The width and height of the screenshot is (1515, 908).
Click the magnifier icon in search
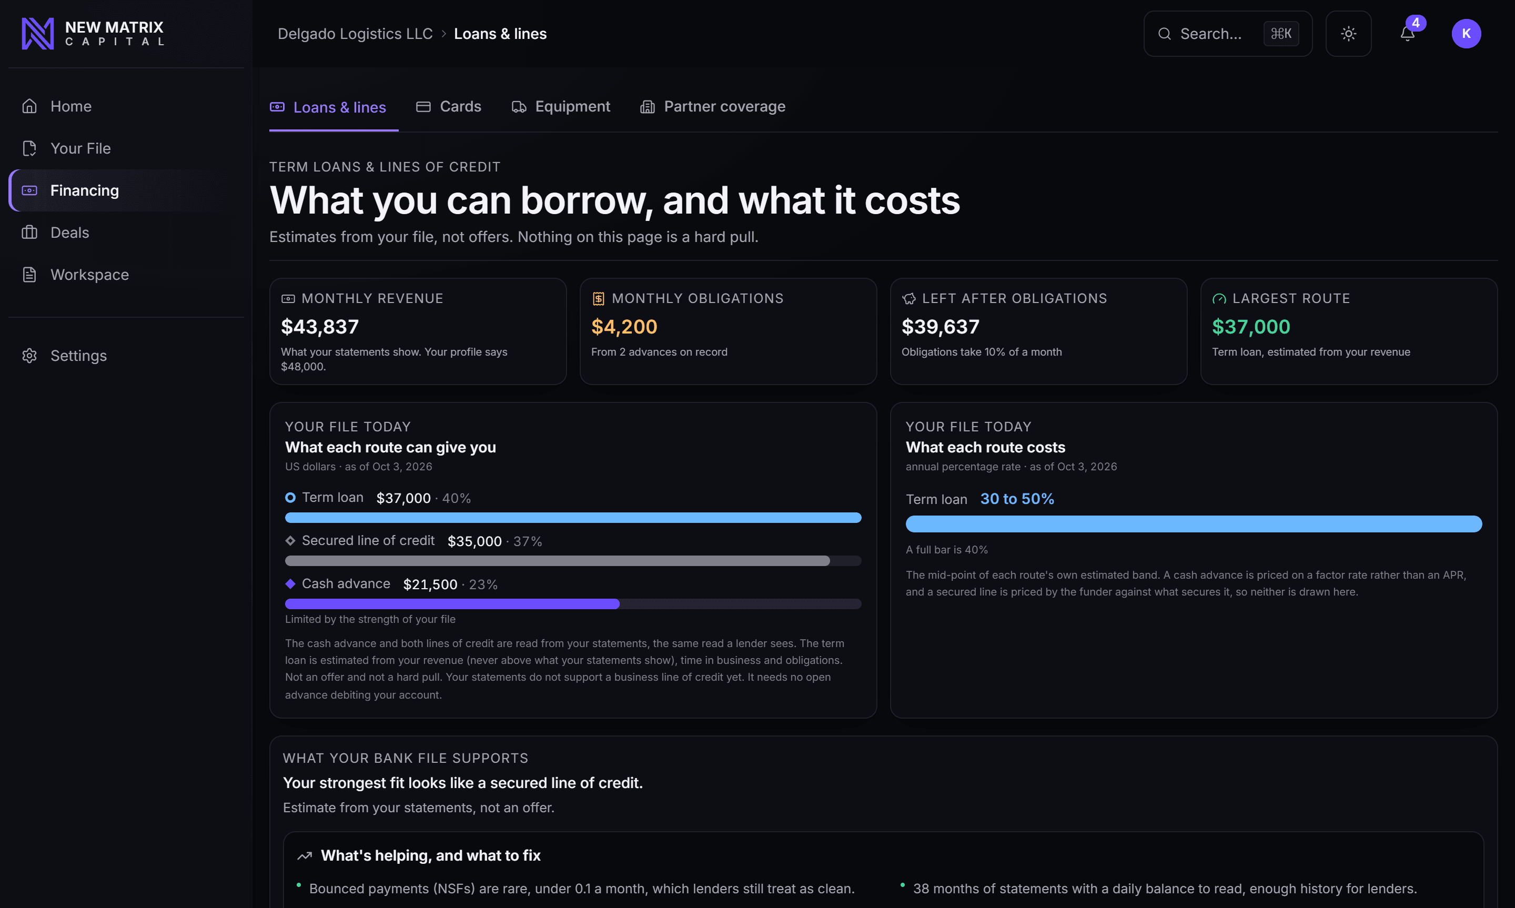point(1165,34)
